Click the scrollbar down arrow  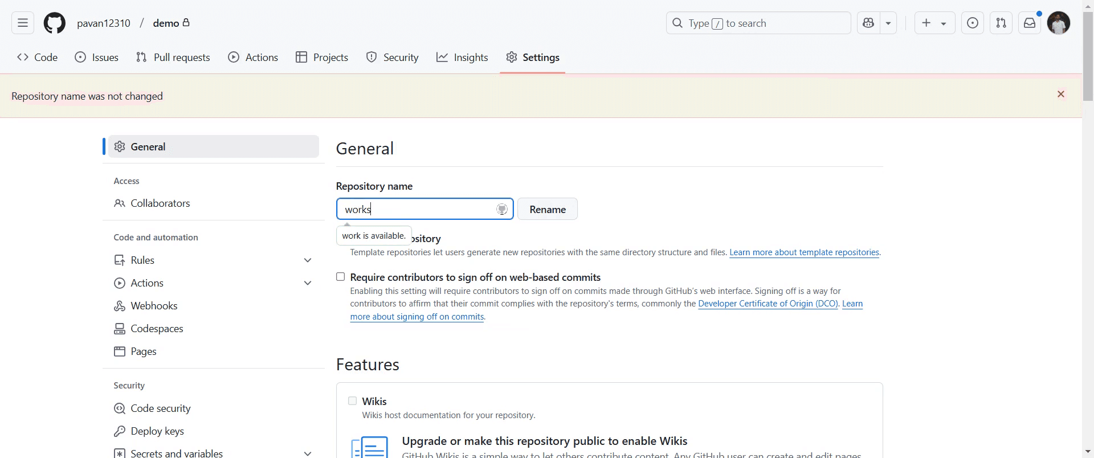tap(1088, 452)
